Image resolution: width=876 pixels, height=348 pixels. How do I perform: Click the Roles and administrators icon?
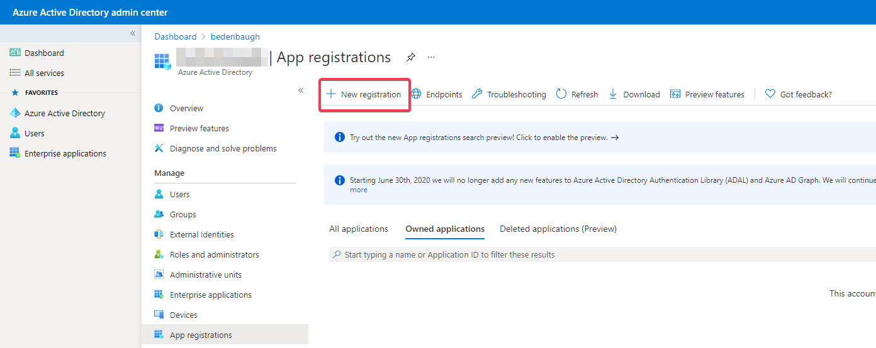[x=159, y=254]
